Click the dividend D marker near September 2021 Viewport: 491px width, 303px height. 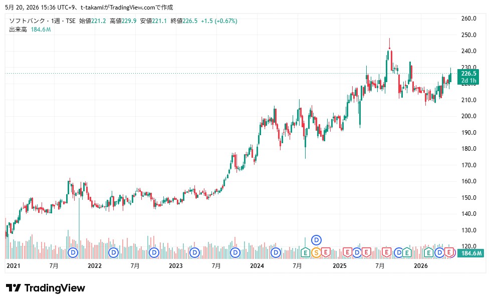click(x=73, y=252)
